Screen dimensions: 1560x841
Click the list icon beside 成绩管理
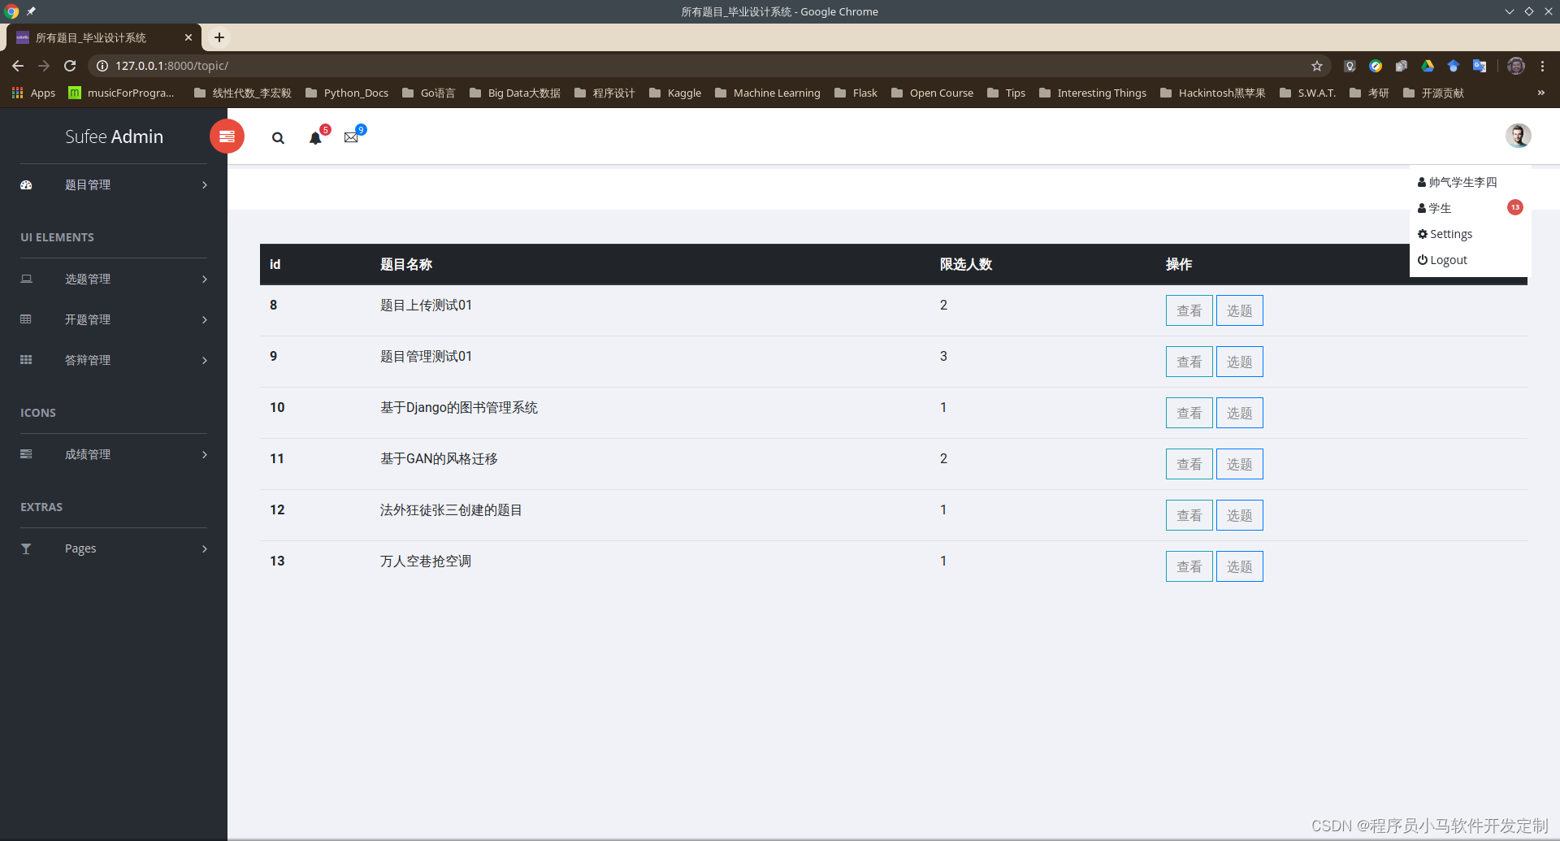26,454
